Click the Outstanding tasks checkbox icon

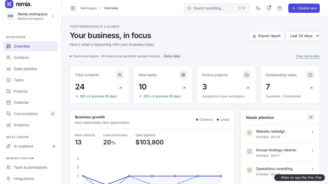(x=310, y=75)
